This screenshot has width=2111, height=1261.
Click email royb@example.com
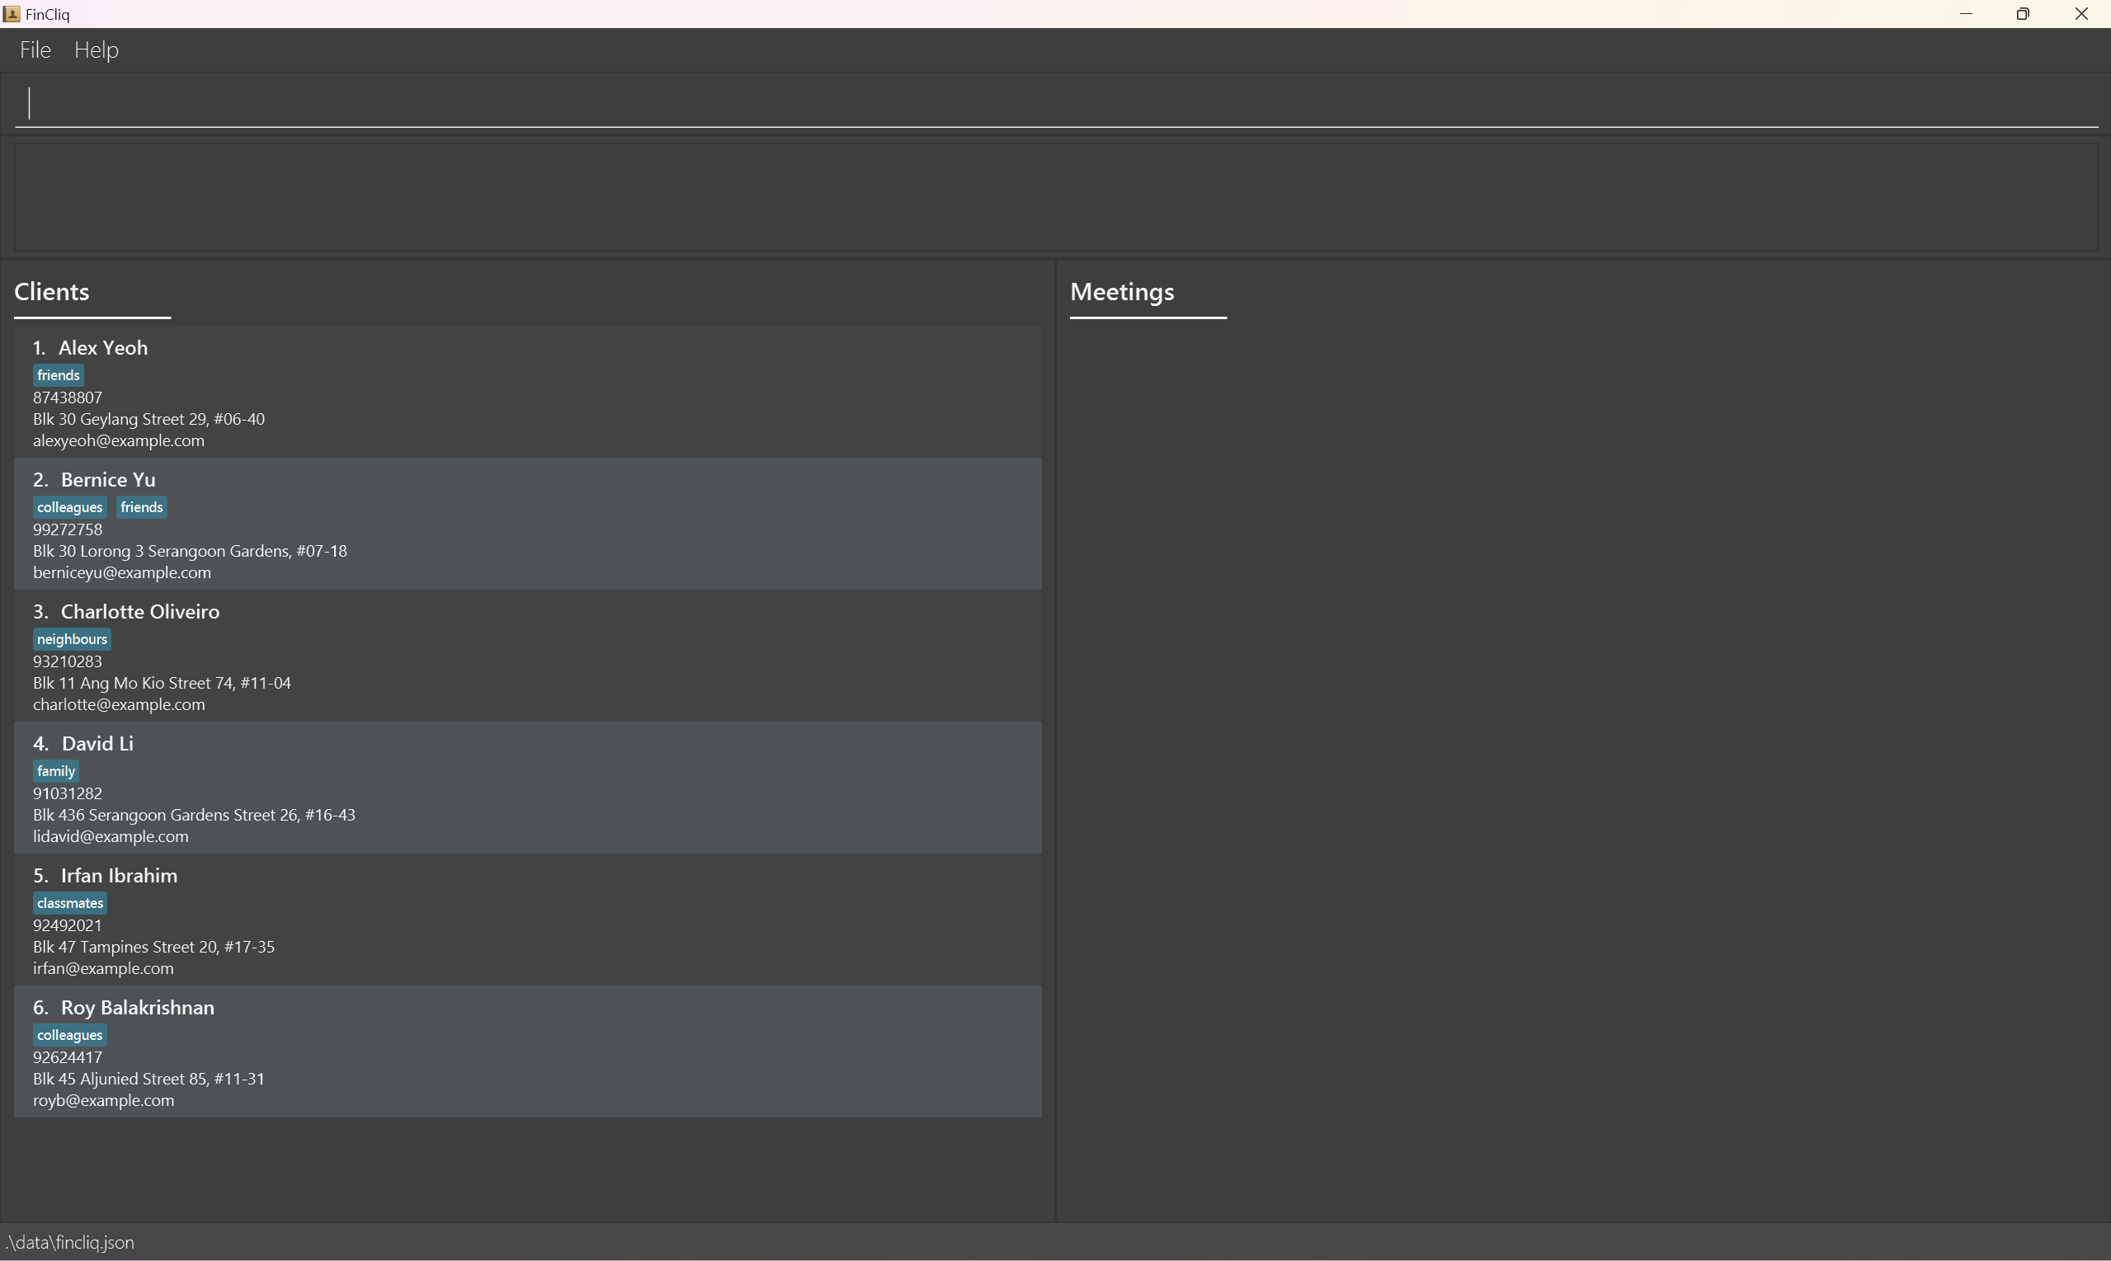click(x=104, y=1100)
